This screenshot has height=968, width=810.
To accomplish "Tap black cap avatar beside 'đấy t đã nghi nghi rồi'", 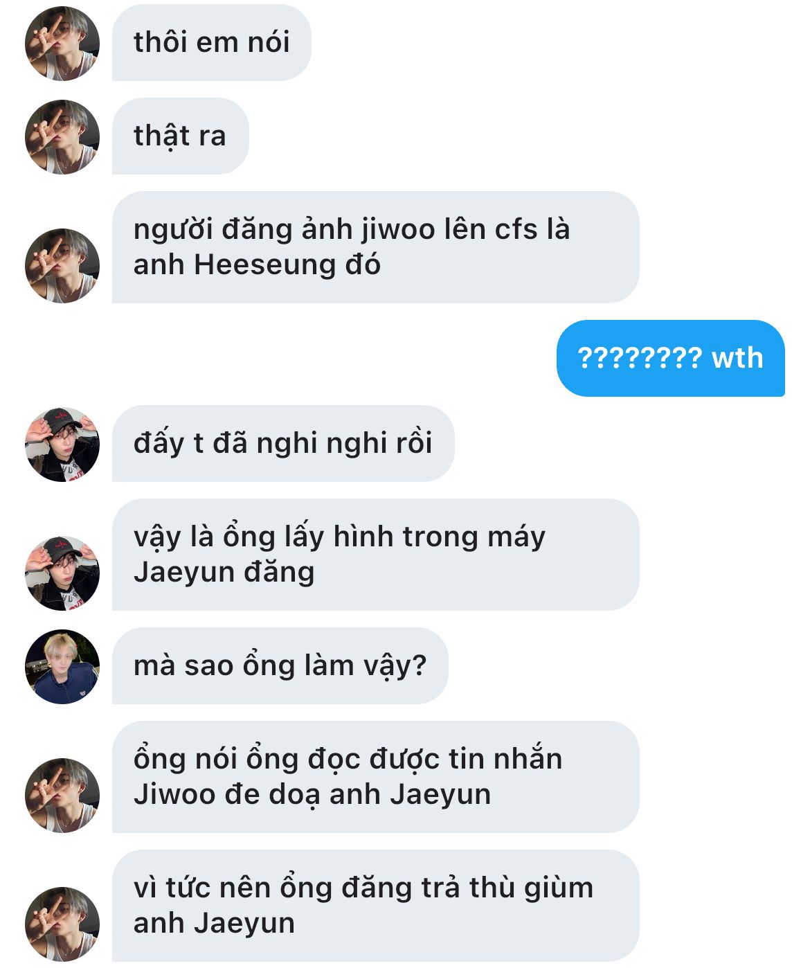I will coord(62,445).
